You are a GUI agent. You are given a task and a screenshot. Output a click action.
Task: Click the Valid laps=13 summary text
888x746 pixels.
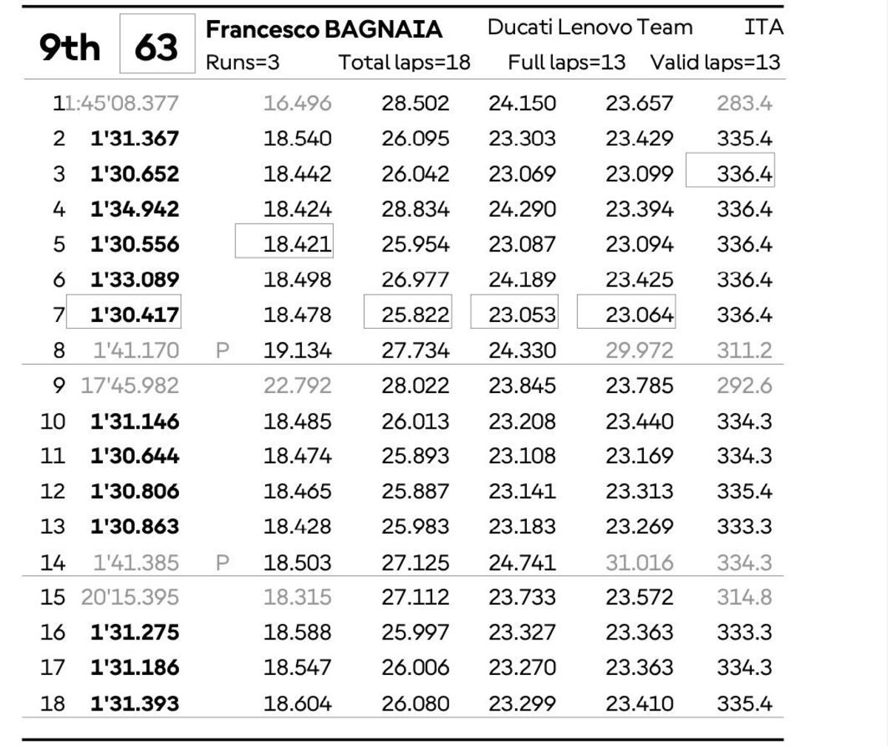(715, 62)
